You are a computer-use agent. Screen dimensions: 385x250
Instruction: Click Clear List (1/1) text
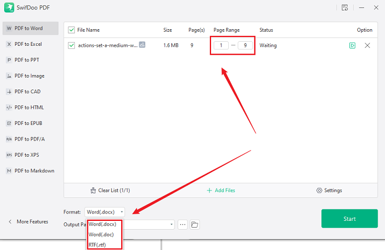pyautogui.click(x=114, y=191)
